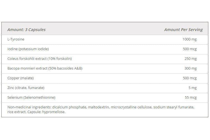Image resolution: width=210 pixels, height=140 pixels.
Task: Click the 500 mcg amount for Iodine
Action: [x=189, y=49]
